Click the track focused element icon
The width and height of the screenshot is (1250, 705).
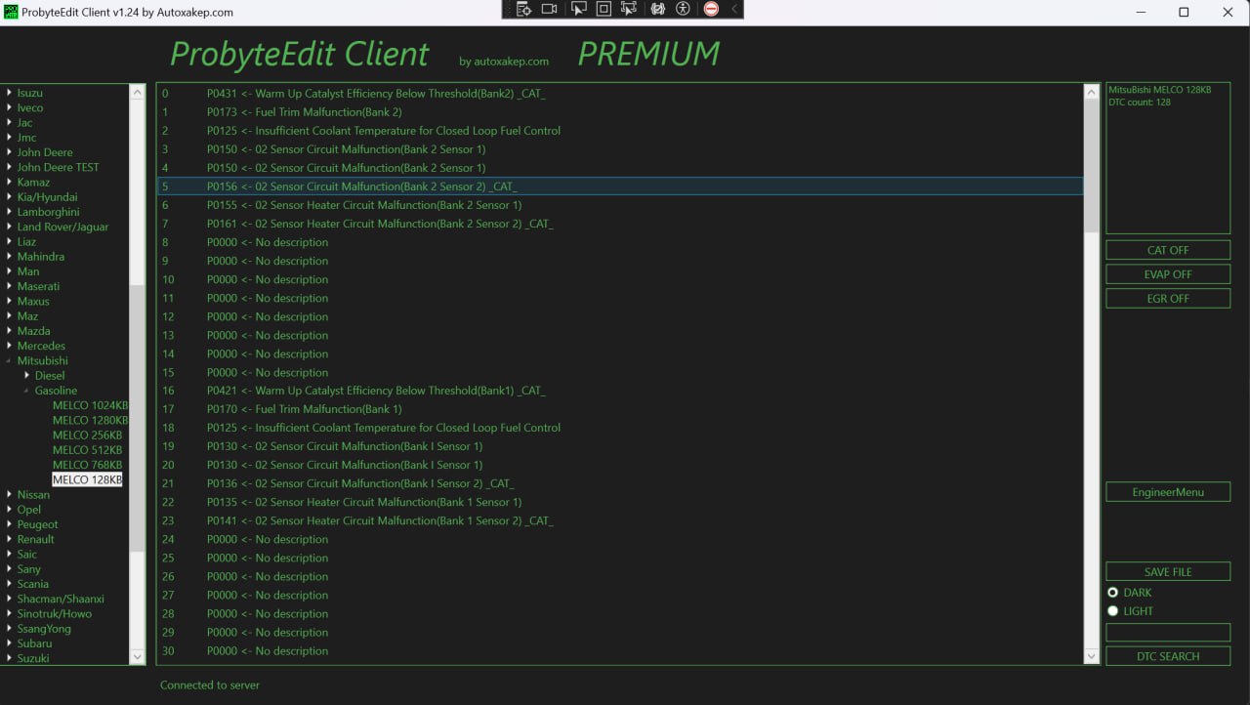pyautogui.click(x=629, y=9)
